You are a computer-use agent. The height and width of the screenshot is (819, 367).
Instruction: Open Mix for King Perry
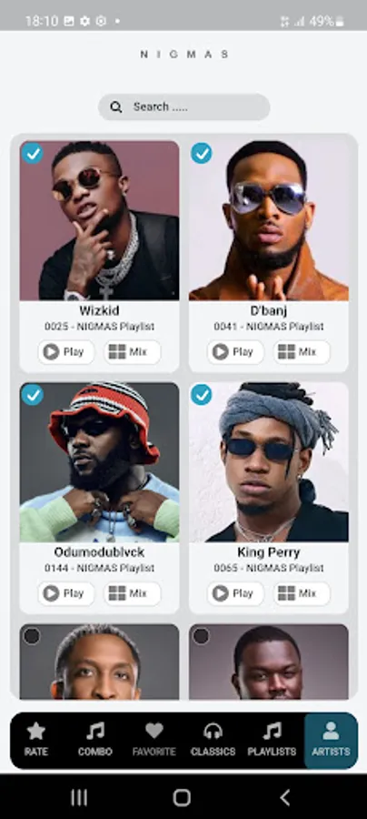302,593
